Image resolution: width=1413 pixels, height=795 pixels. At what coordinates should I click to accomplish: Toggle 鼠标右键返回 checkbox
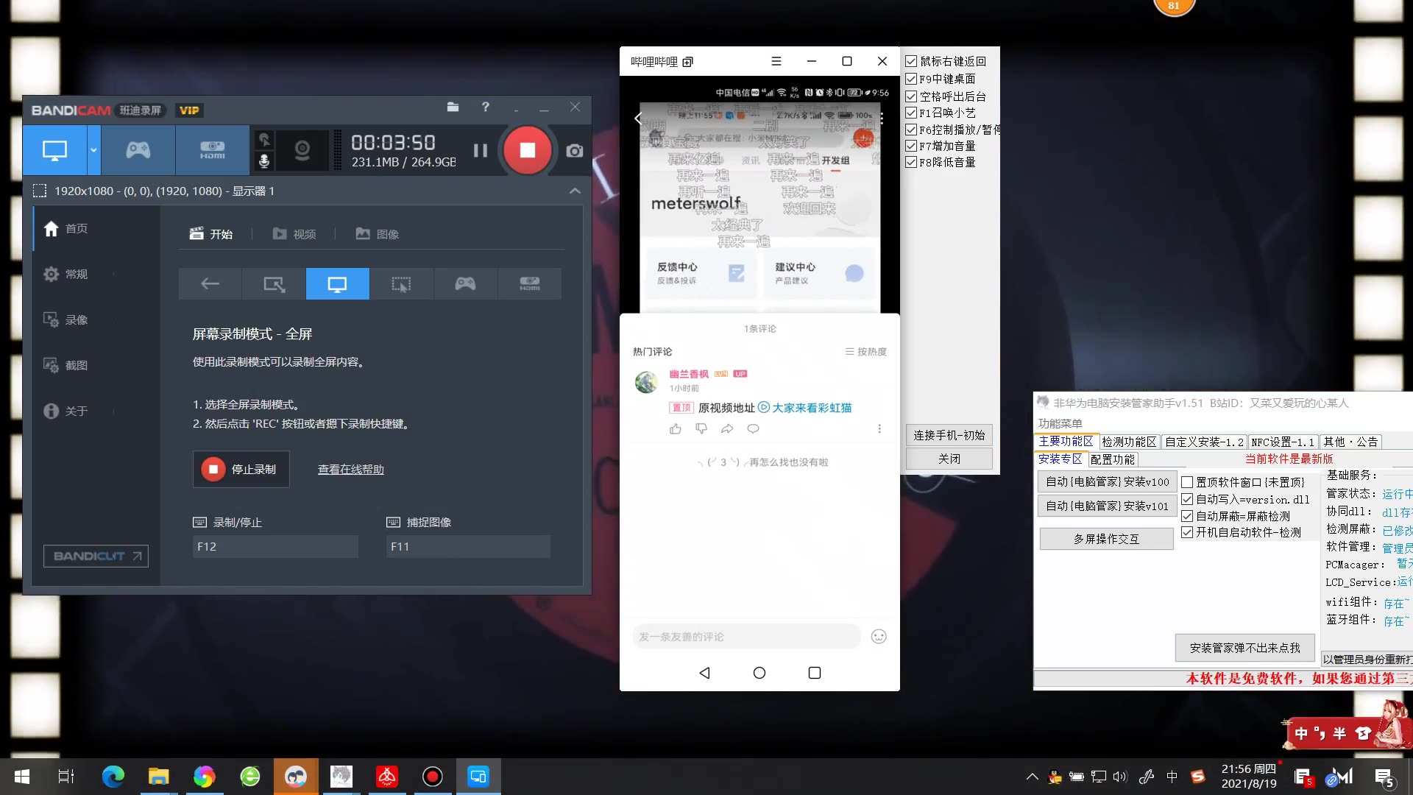pos(911,61)
